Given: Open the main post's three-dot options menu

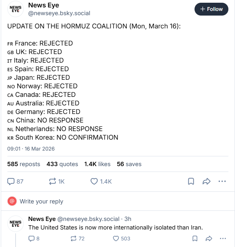Looking at the screenshot, I should [222, 181].
